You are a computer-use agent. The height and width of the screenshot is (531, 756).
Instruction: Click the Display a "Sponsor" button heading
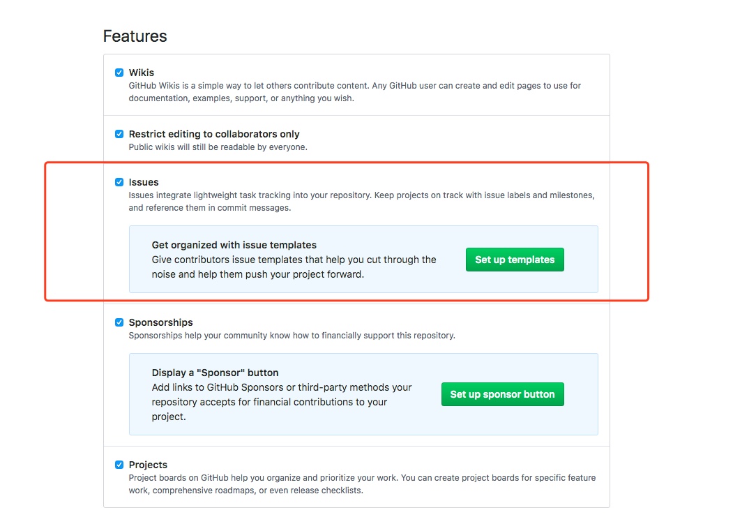(x=215, y=373)
